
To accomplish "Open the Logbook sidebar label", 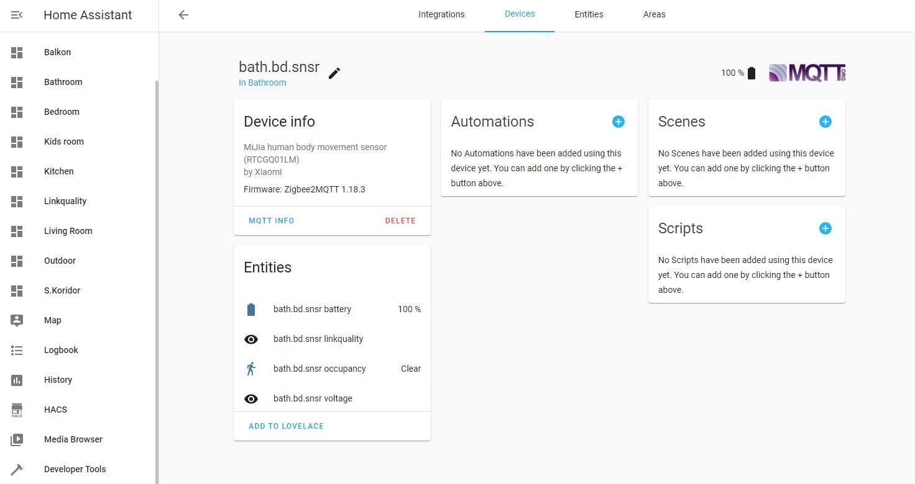I will click(x=61, y=350).
